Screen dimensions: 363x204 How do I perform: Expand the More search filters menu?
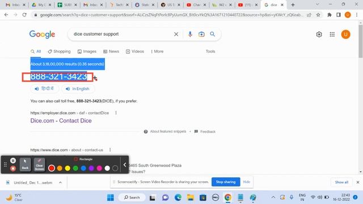click(157, 52)
